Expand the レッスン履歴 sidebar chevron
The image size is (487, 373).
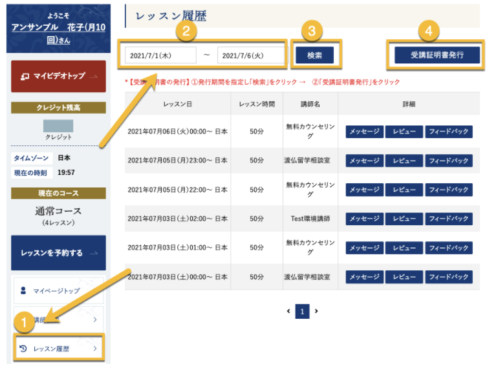coord(94,349)
